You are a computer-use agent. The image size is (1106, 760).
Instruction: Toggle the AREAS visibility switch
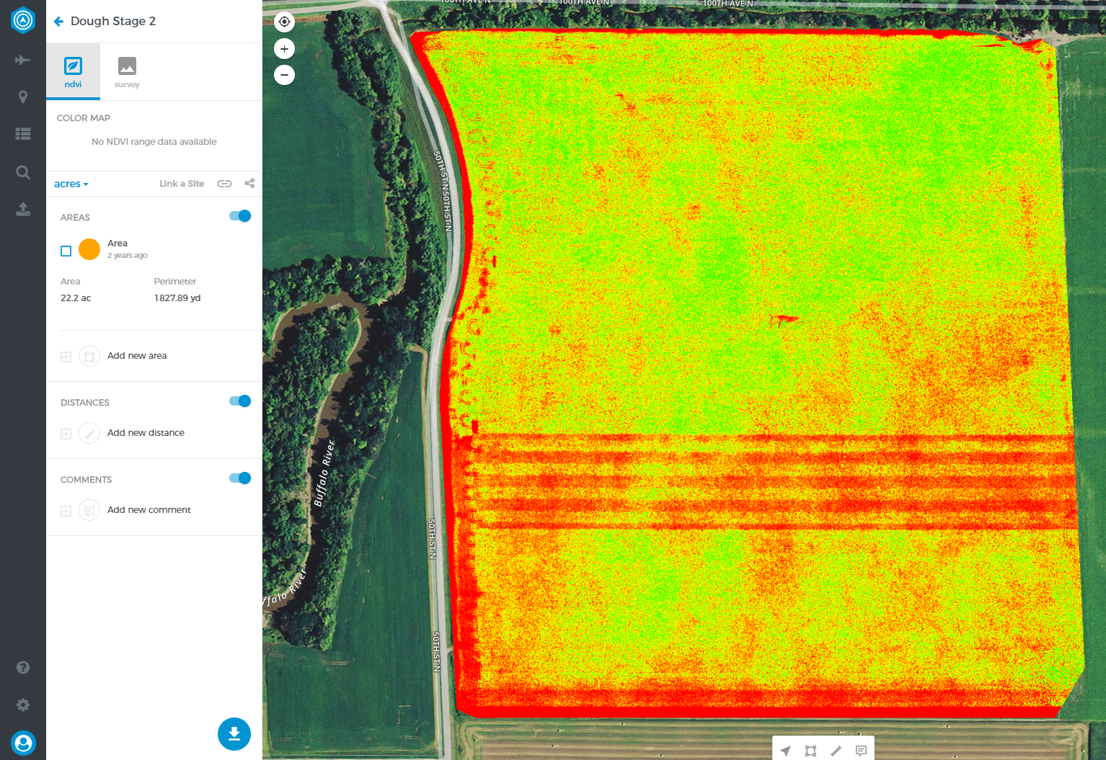click(240, 216)
